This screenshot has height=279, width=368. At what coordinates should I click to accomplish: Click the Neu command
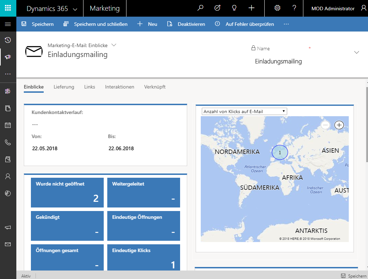(147, 24)
